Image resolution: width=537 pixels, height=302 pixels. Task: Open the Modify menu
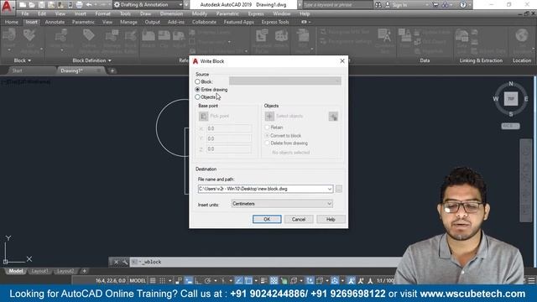coord(200,13)
